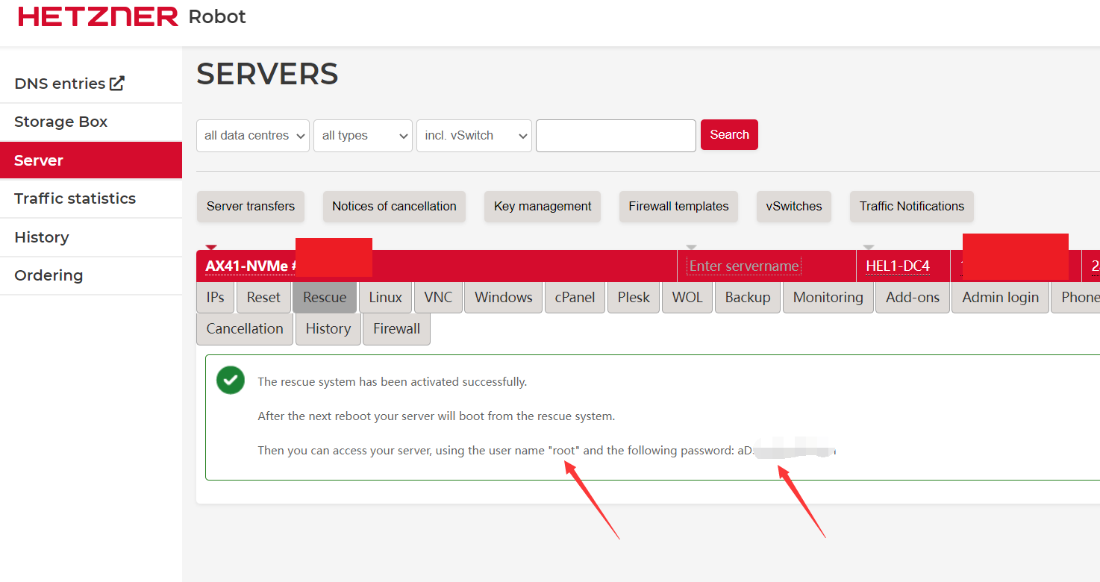Viewport: 1100px width, 582px height.
Task: Open the Monitoring tab
Action: pyautogui.click(x=828, y=297)
